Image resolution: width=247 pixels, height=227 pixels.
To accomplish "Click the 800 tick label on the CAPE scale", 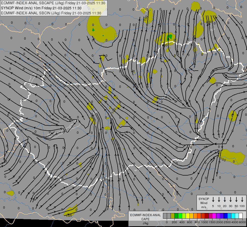I will 197,222.
